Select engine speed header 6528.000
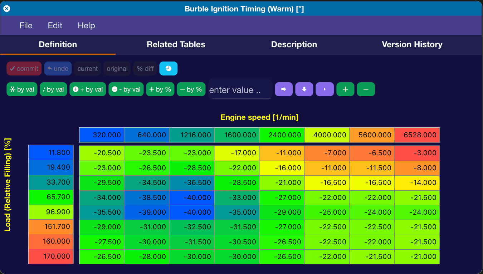The height and width of the screenshot is (274, 483). 417,135
